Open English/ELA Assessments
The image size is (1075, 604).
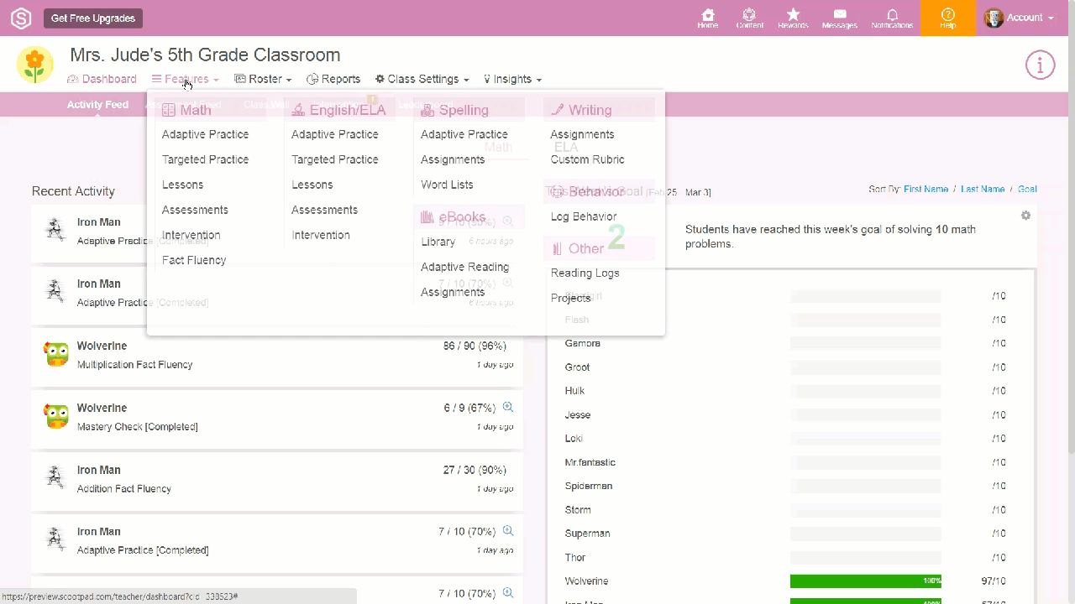[x=324, y=210]
